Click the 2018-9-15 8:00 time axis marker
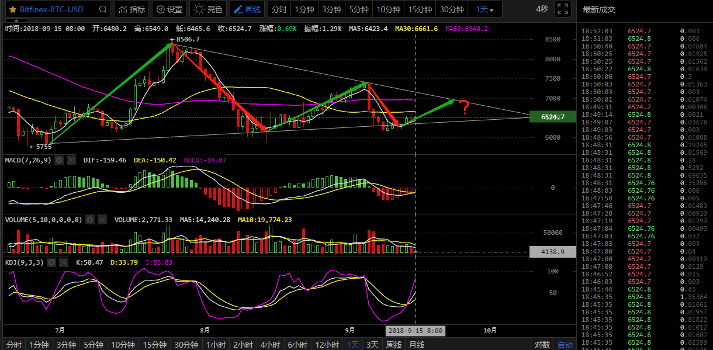 pyautogui.click(x=415, y=331)
